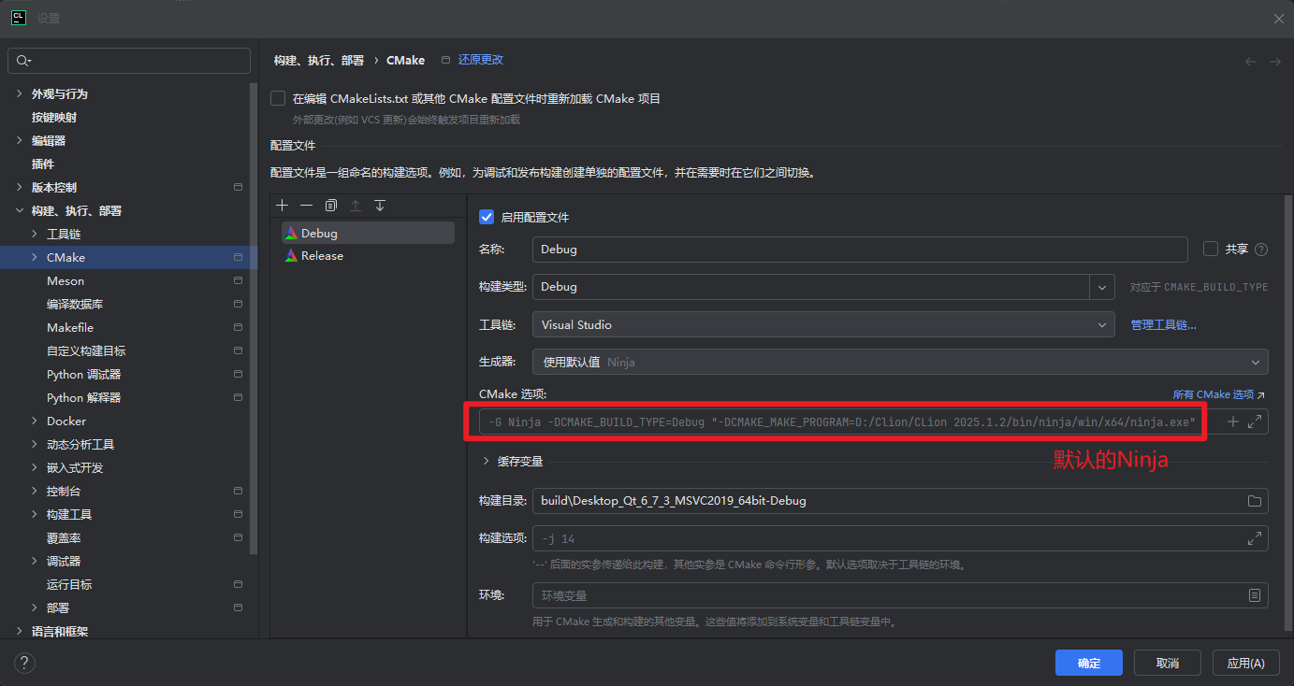Click the 构建目录 path field
Viewport: 1294px width, 686px height.
tap(900, 501)
